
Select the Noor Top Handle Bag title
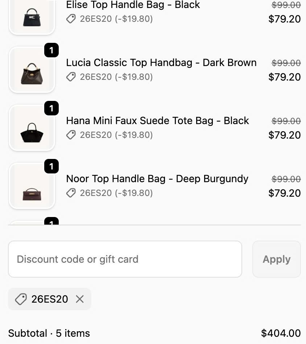[x=157, y=179]
